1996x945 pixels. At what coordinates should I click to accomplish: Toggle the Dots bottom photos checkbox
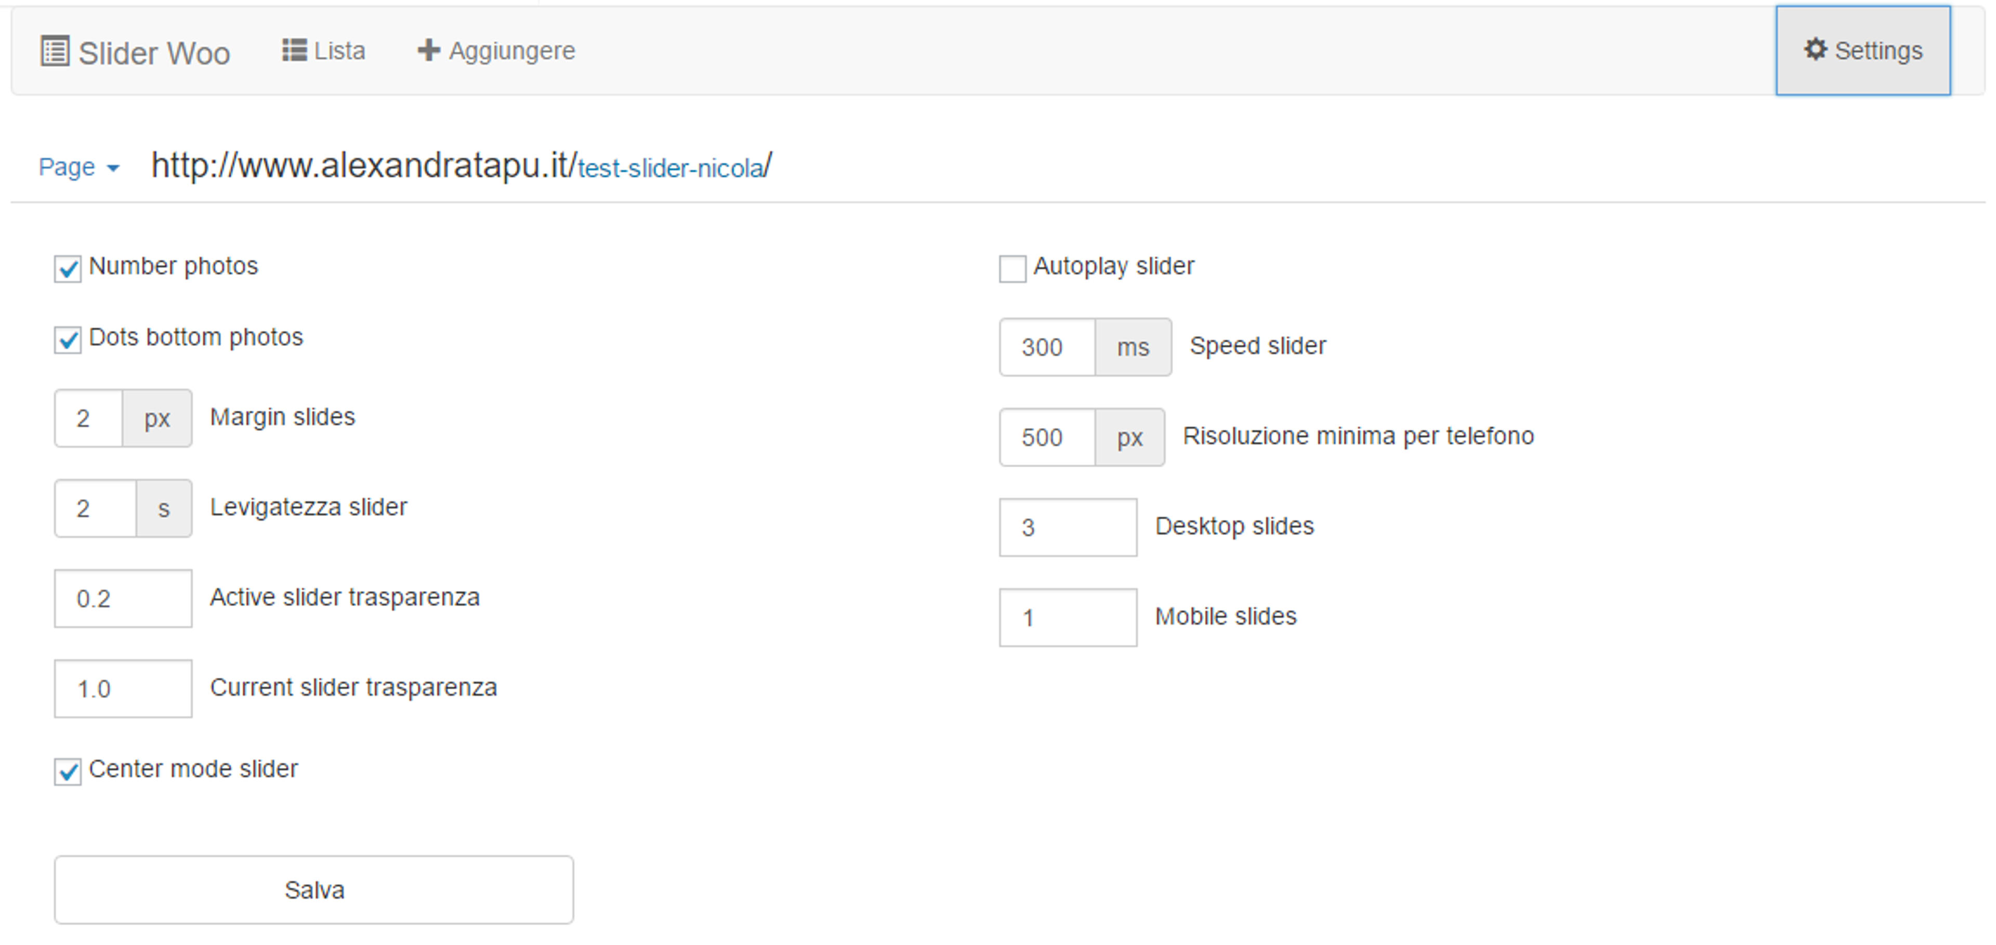[x=68, y=339]
